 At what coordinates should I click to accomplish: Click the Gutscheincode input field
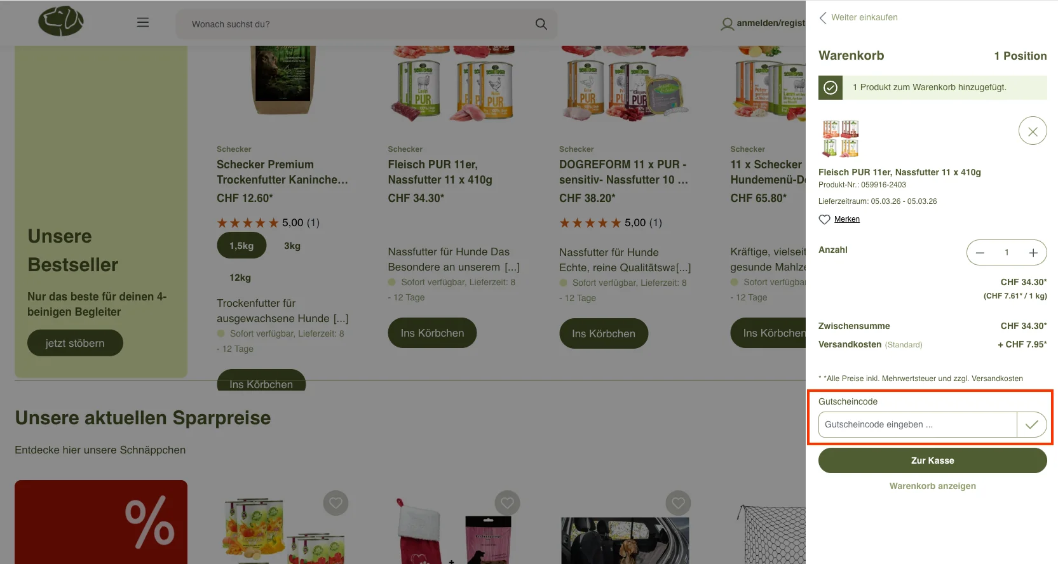point(918,424)
